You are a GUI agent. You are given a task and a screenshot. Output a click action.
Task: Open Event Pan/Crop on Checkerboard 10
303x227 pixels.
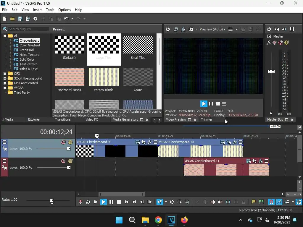tap(229, 142)
